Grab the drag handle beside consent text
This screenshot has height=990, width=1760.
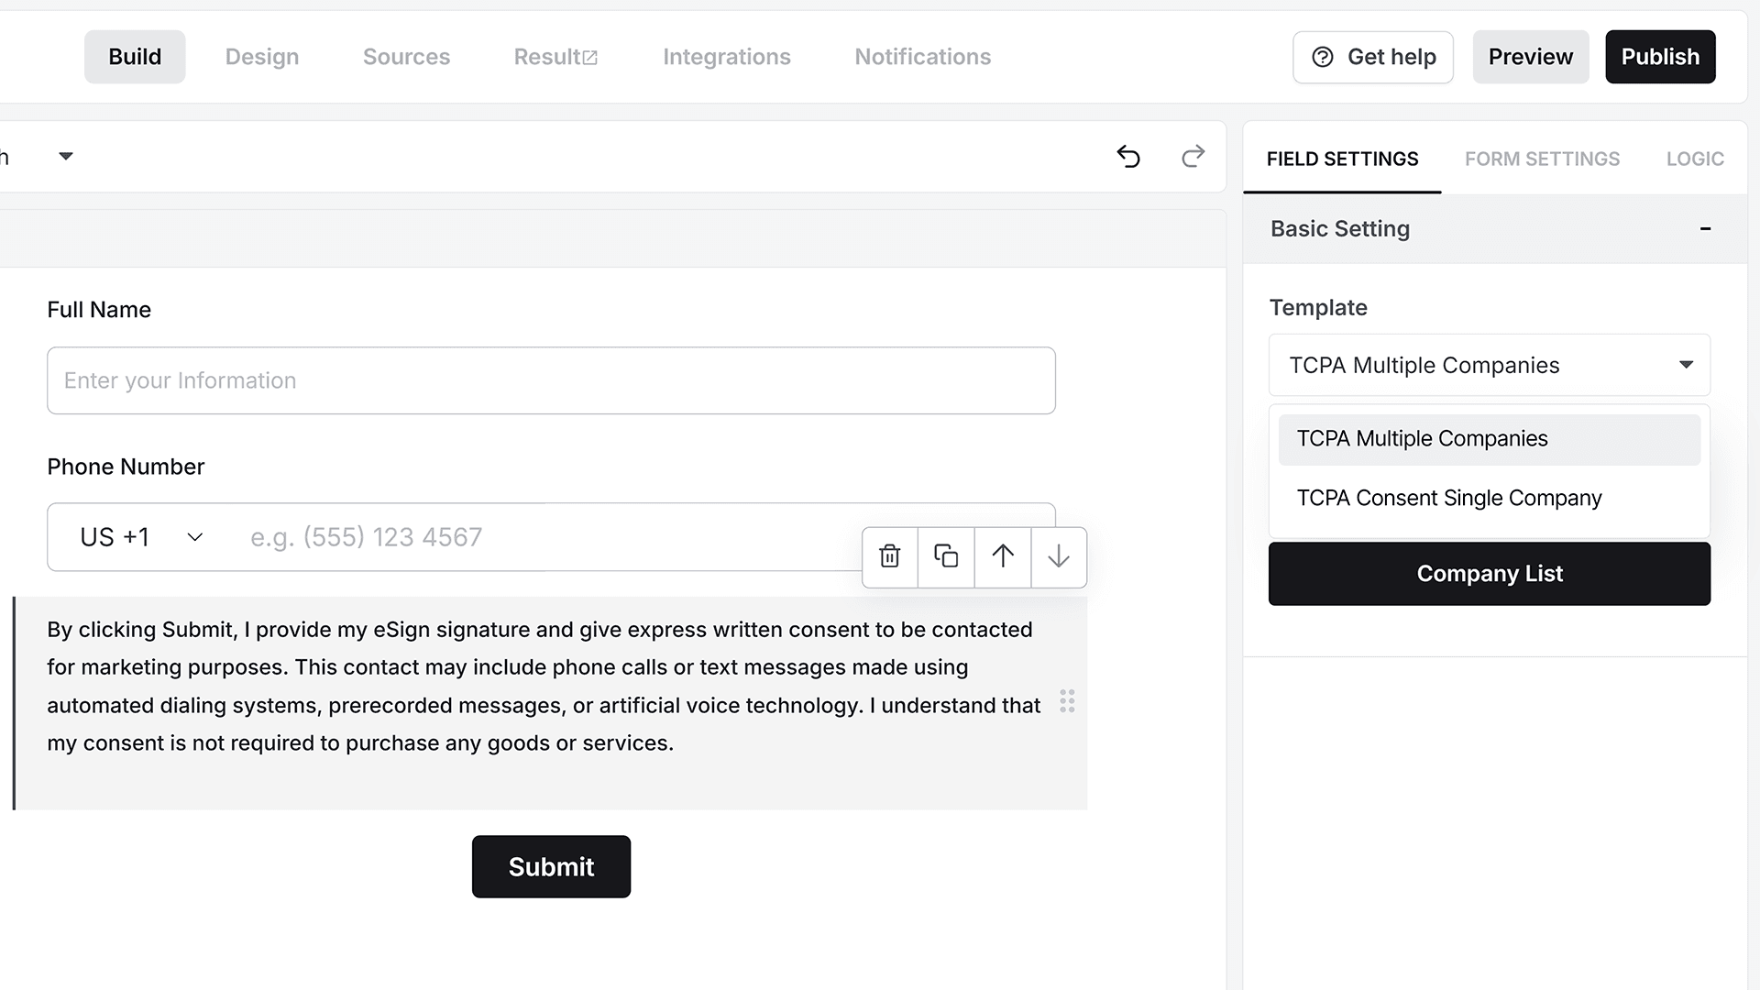[1067, 701]
